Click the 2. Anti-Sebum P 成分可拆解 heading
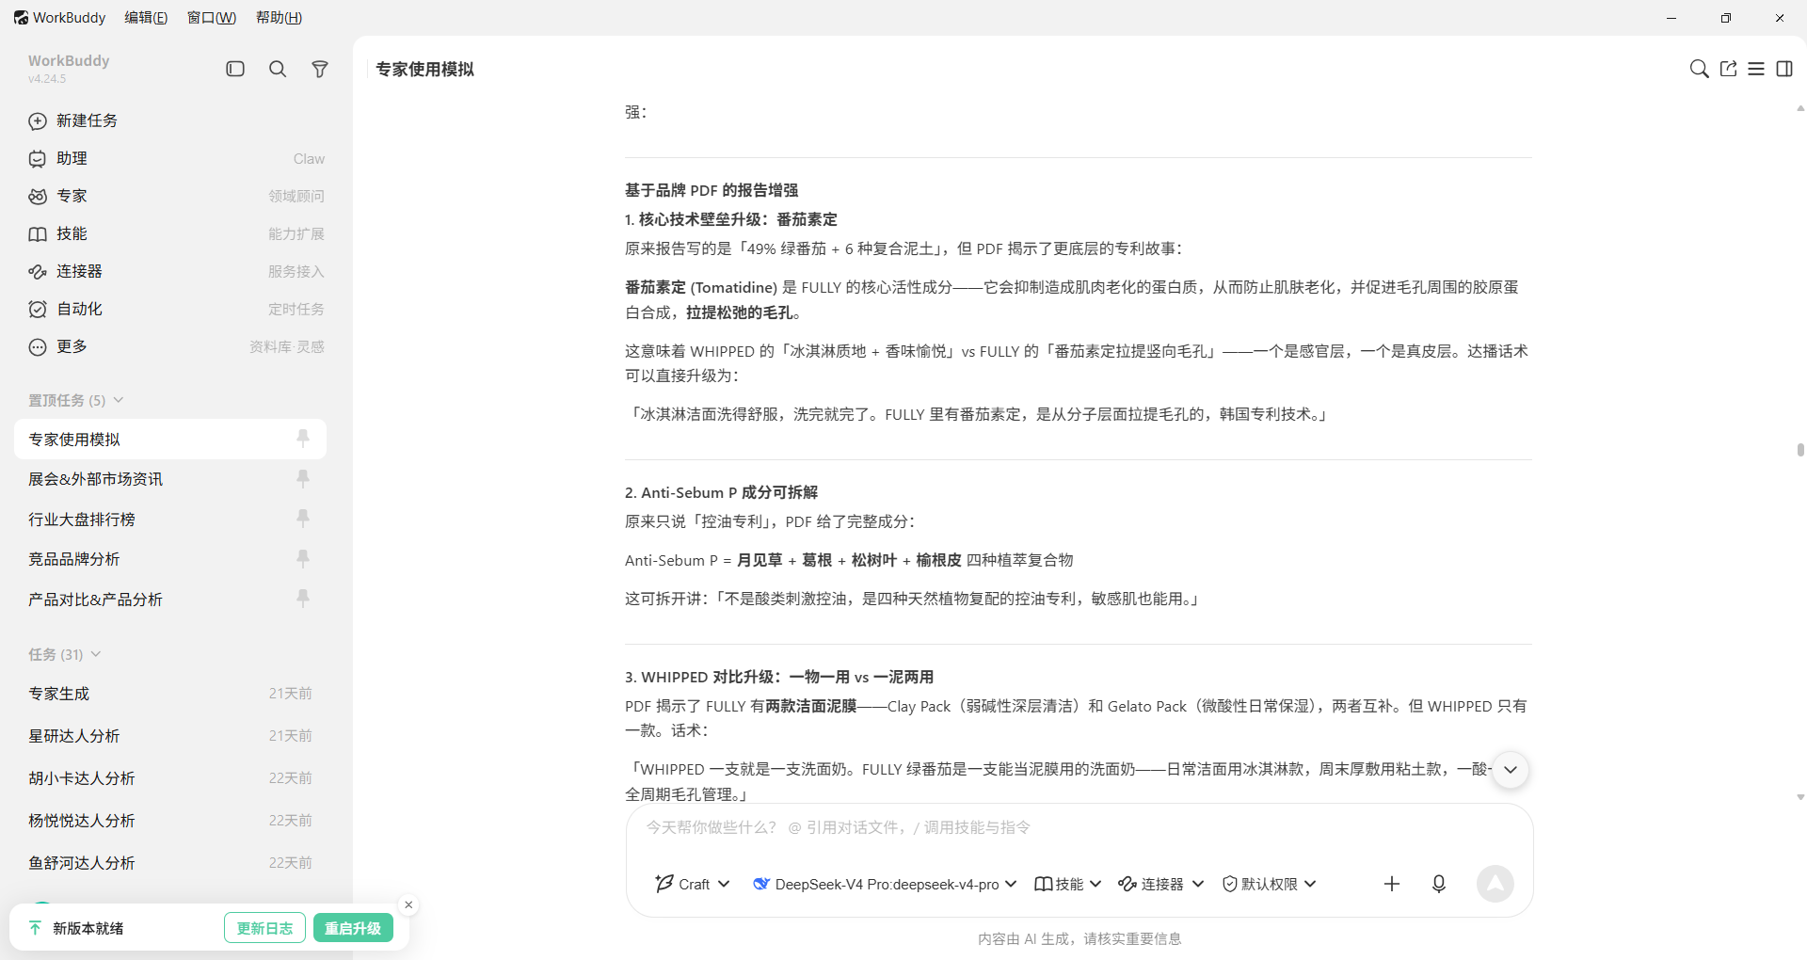The image size is (1807, 960). (x=721, y=492)
